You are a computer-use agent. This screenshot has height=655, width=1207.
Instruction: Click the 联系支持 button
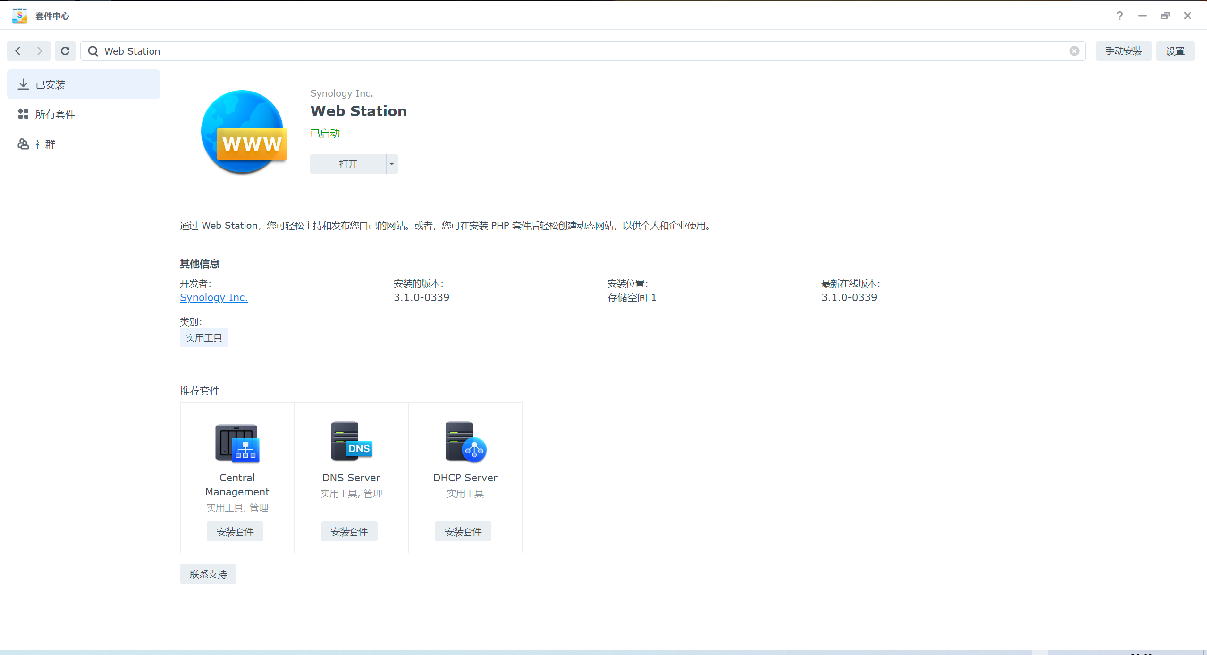click(x=208, y=574)
